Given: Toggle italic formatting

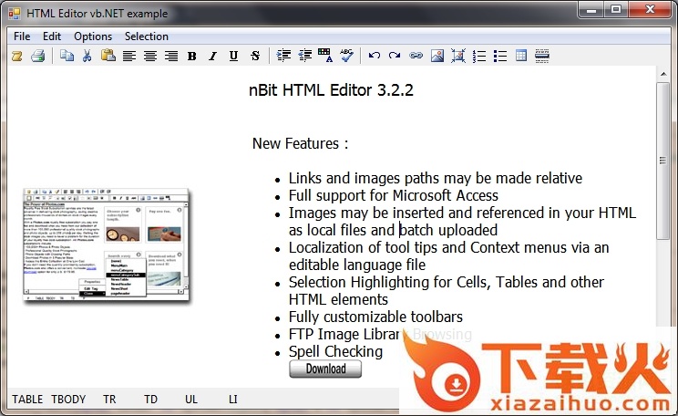Looking at the screenshot, I should coord(212,57).
